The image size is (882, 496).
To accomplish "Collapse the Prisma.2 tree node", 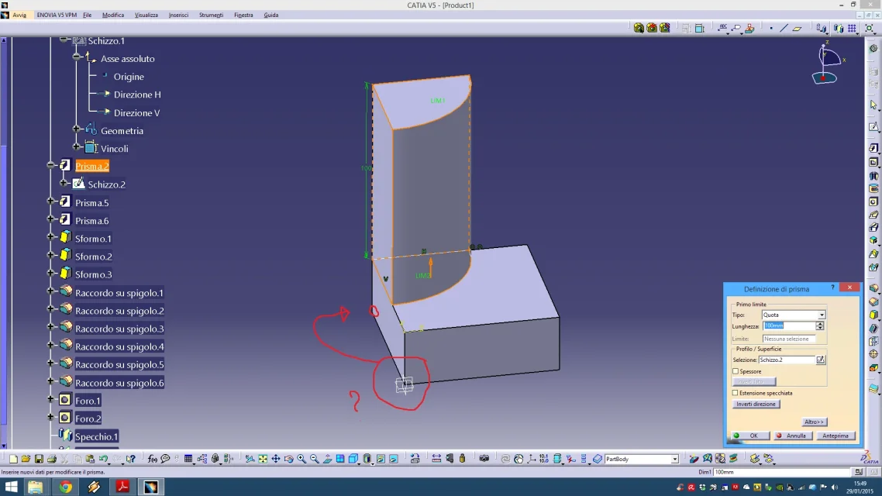I will (50, 165).
